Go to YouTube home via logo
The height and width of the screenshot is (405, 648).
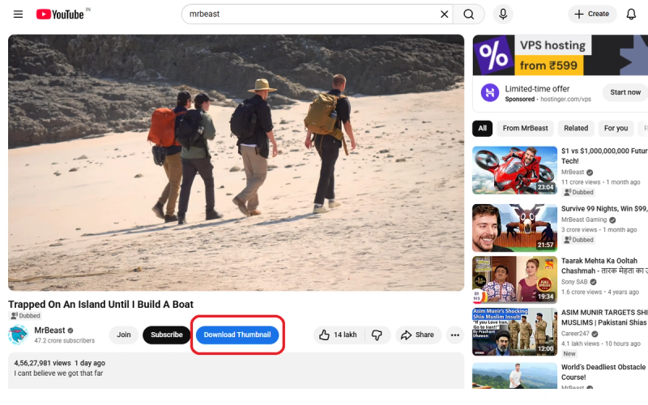pyautogui.click(x=60, y=14)
